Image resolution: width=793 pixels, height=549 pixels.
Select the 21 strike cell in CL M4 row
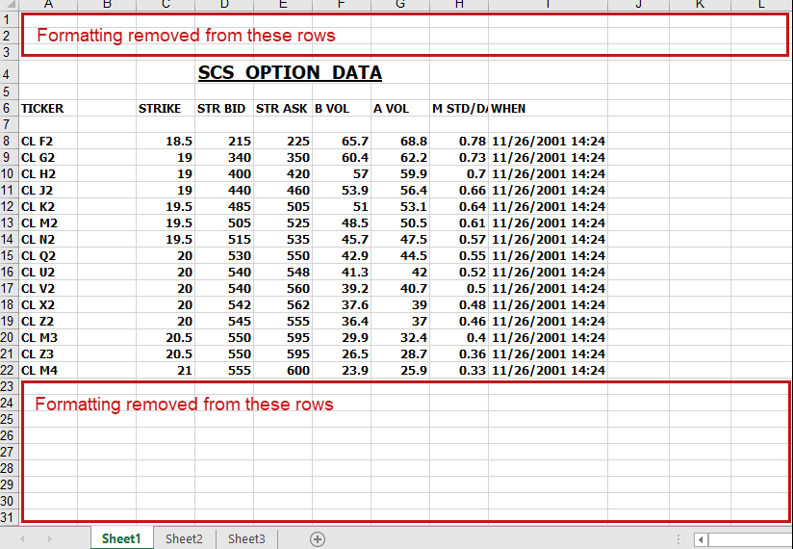(166, 371)
